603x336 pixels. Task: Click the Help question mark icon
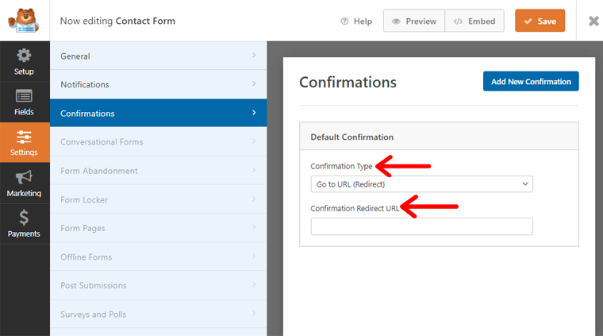click(x=344, y=21)
